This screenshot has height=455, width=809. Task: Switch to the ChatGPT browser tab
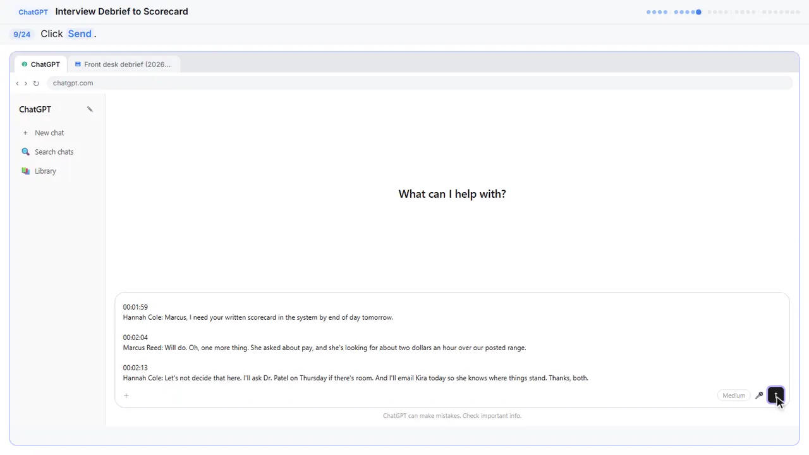[x=41, y=64]
